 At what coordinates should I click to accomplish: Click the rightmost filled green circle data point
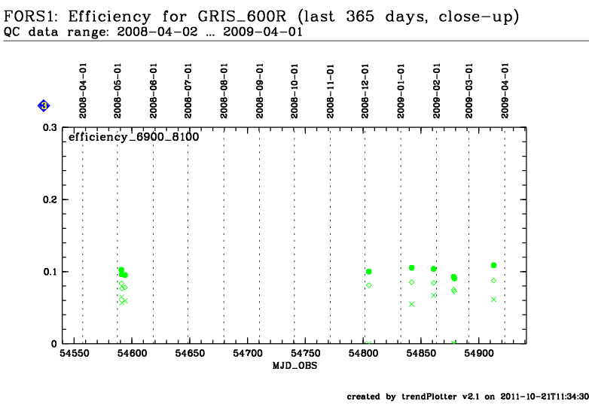[494, 265]
